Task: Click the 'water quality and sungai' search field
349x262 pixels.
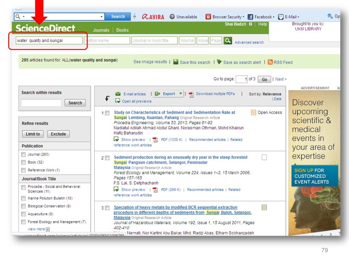Action: 49,41
